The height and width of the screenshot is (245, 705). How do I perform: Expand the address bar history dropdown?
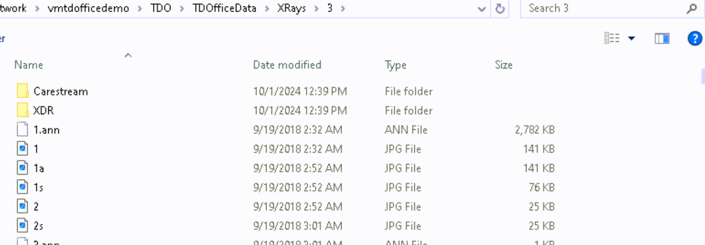tap(482, 9)
